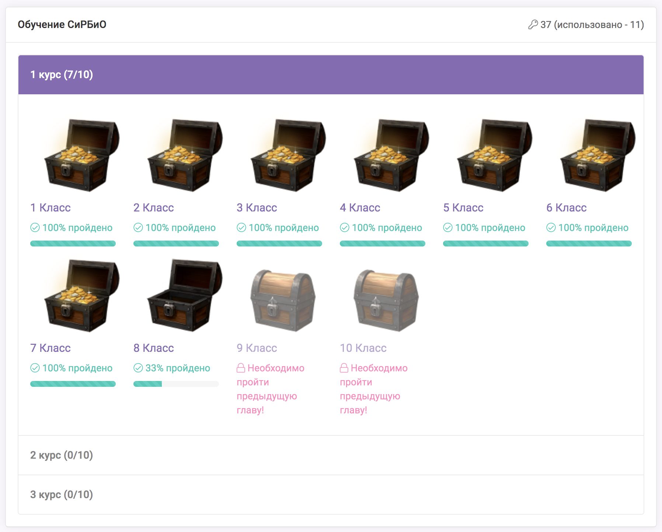Click the 1 Класс progress bar
Viewport: 662px width, 532px height.
click(73, 244)
